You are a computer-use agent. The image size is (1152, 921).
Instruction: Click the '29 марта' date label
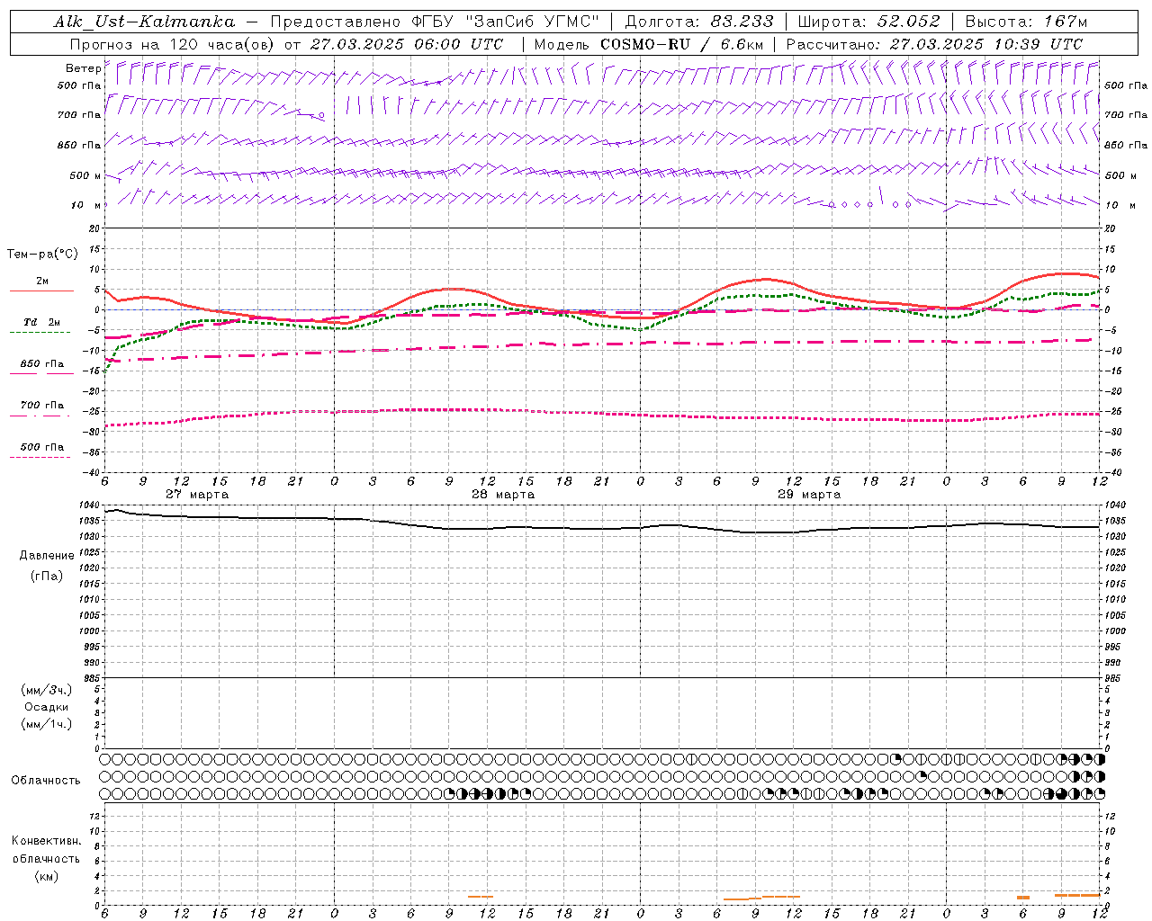pos(809,495)
